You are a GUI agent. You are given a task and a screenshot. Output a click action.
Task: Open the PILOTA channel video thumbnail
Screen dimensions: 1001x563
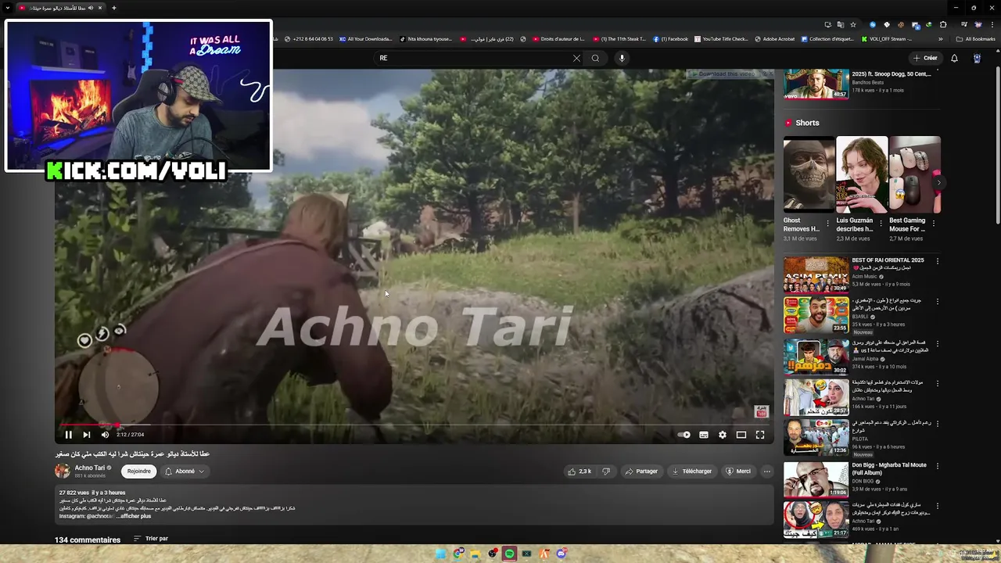816,438
